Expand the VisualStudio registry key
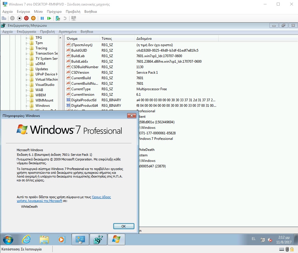 [26, 85]
